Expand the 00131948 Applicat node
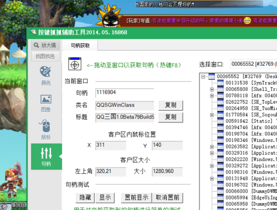Image resolution: width=277 pixels, height=210 pixels. [x=212, y=178]
